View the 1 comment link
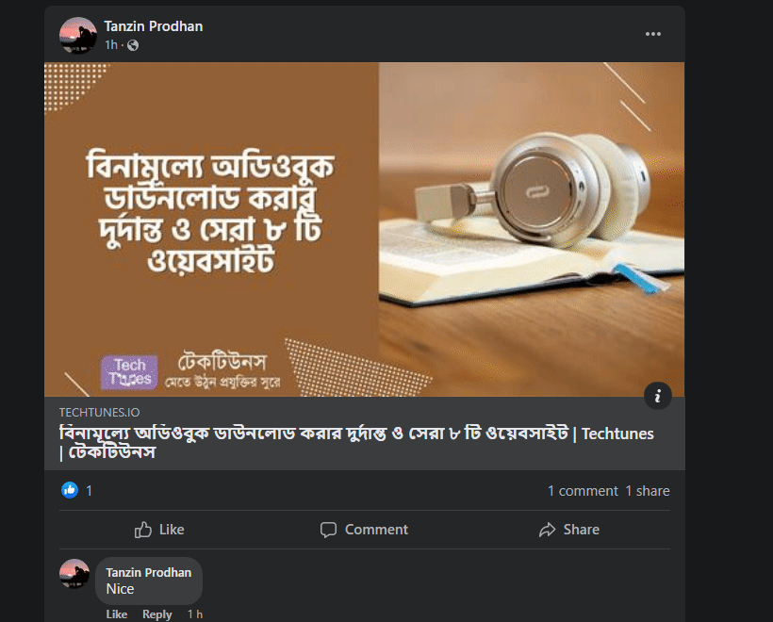Viewport: 773px width, 622px height. (583, 491)
